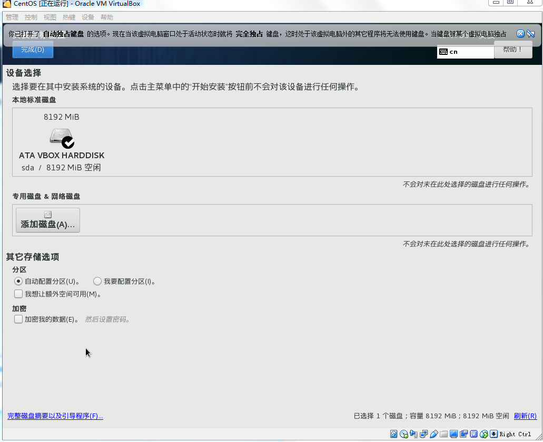Screen dimensions: 543x442
Task: Open the cn keyboard layout selector
Action: (x=465, y=52)
